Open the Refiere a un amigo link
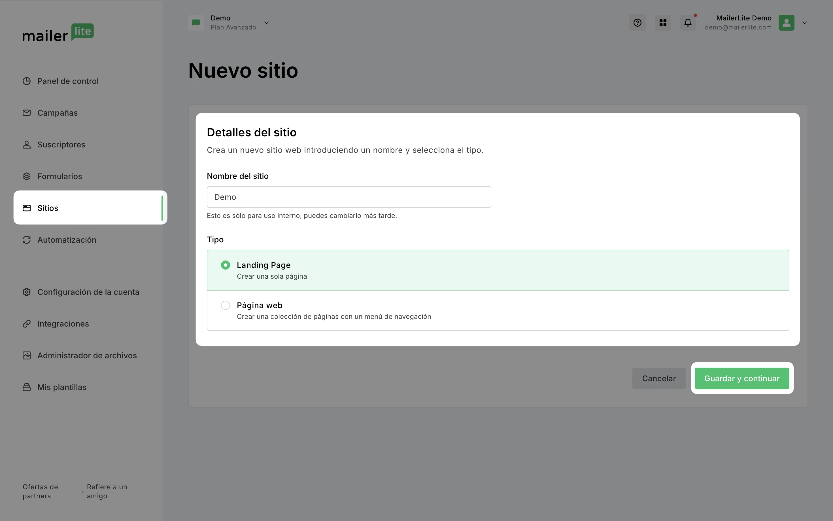Image resolution: width=833 pixels, height=521 pixels. click(107, 491)
